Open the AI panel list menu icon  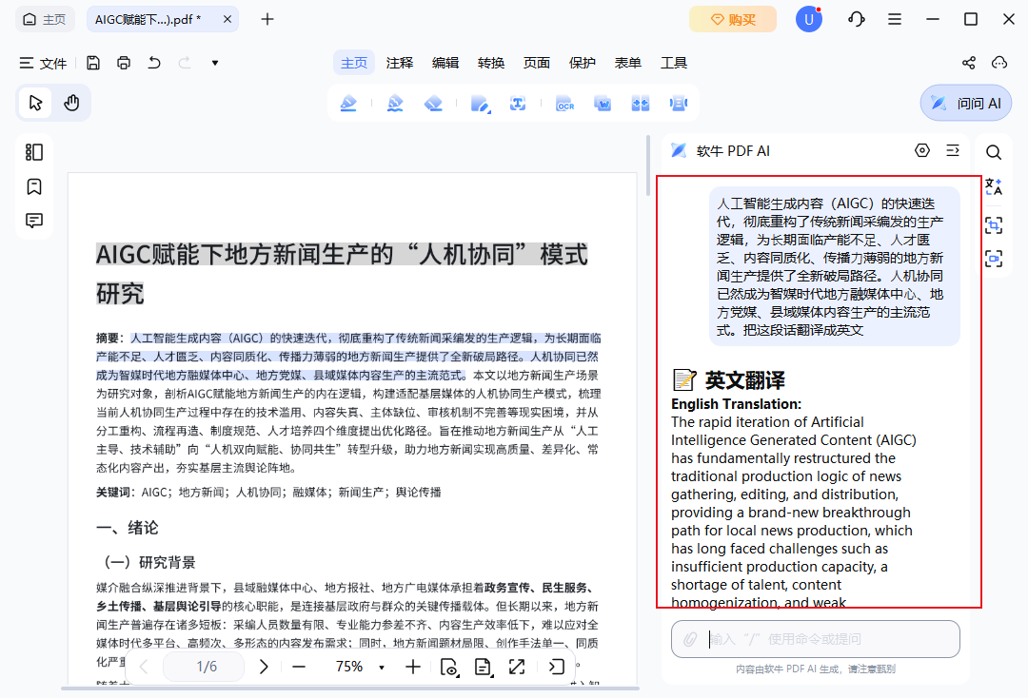click(x=953, y=150)
